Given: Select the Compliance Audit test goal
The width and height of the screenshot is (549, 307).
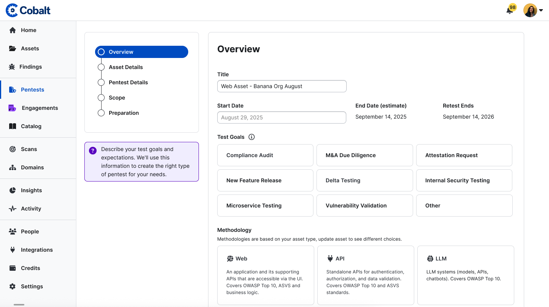Looking at the screenshot, I should coord(265,155).
